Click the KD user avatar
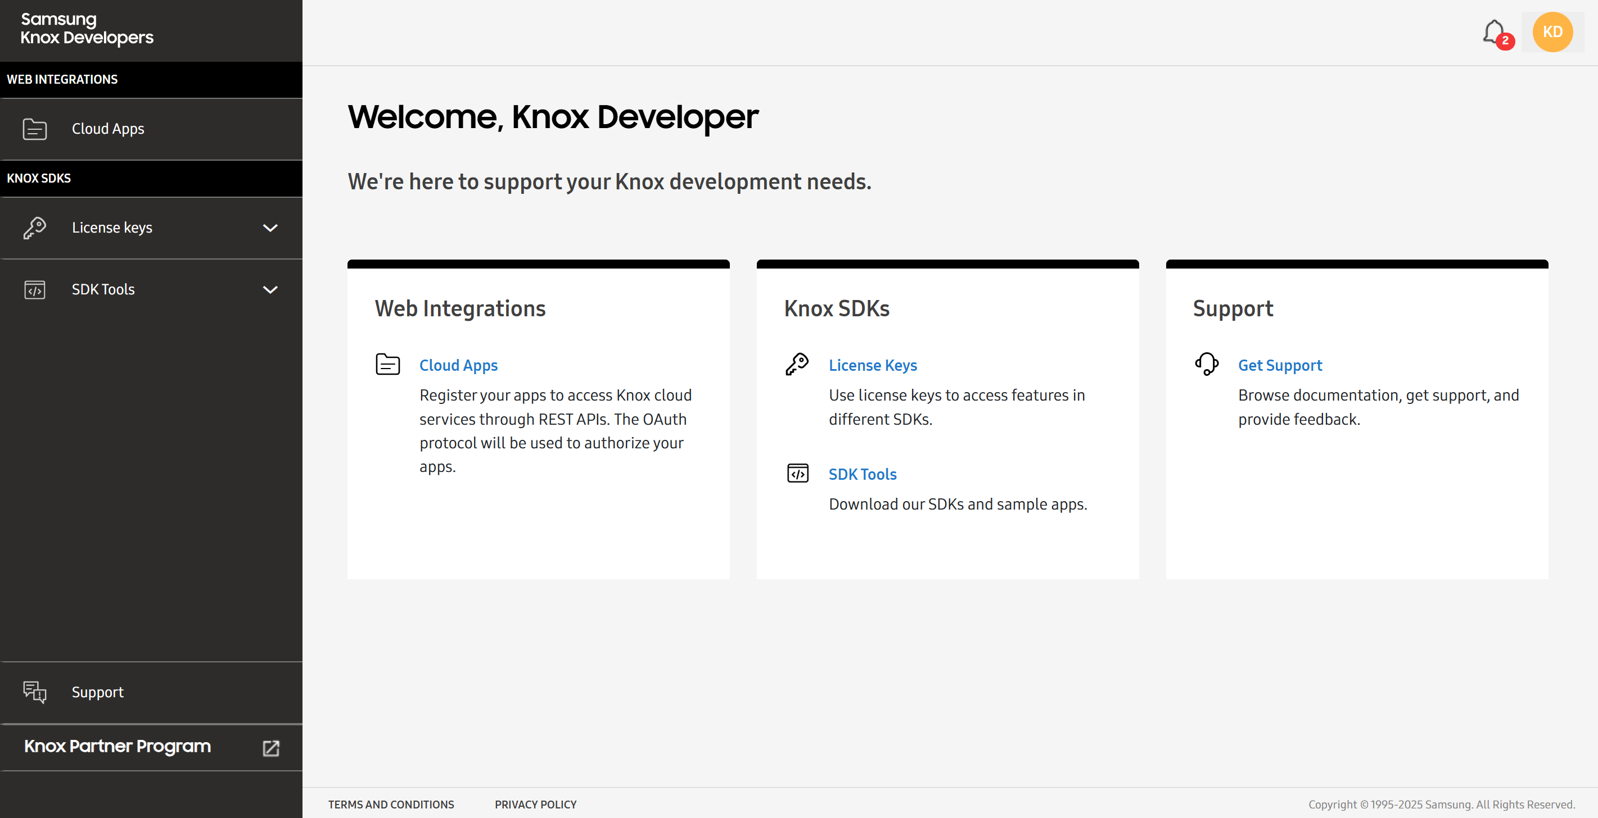This screenshot has height=818, width=1598. [x=1552, y=32]
